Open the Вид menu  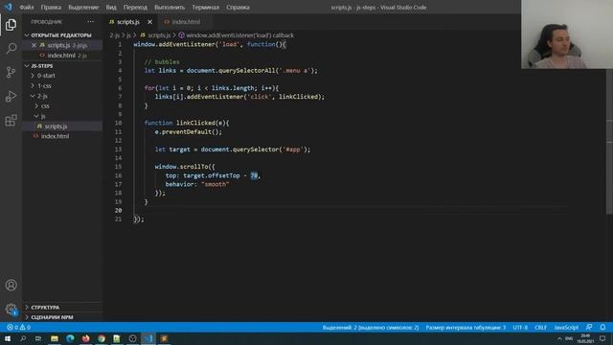pos(111,8)
